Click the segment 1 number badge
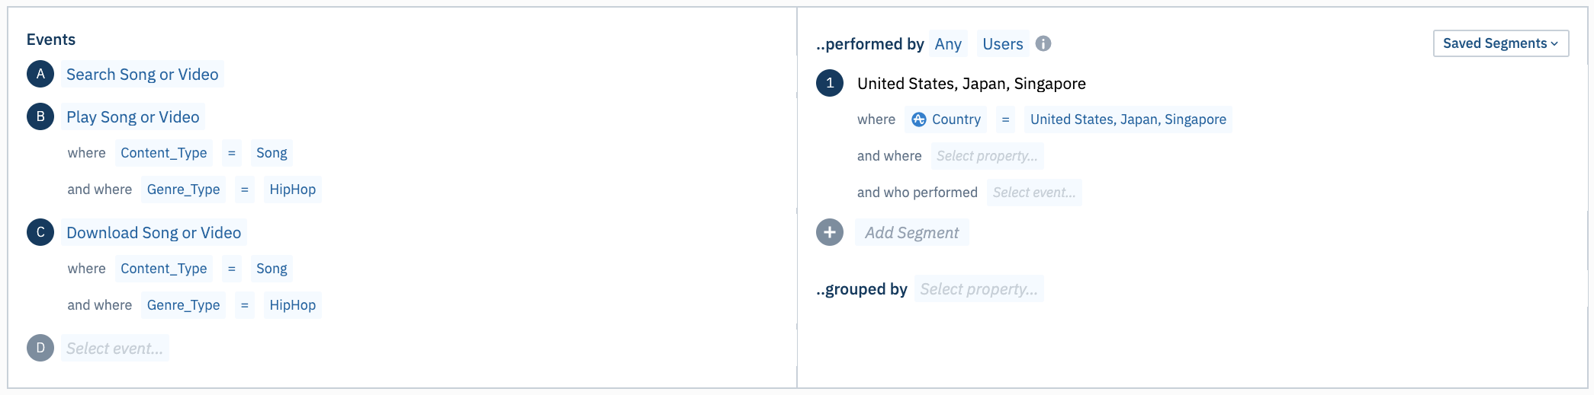 830,83
